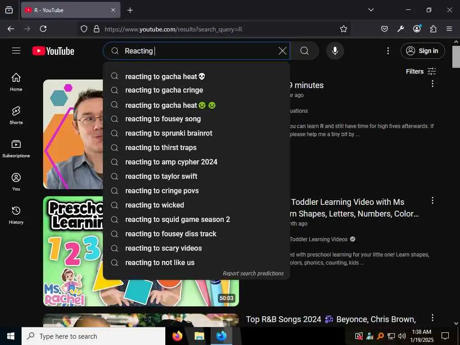
Task: Open File Explorer from the taskbar
Action: (x=199, y=336)
